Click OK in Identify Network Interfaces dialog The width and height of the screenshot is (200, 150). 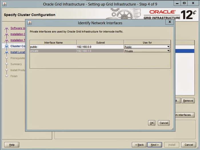coord(152,123)
